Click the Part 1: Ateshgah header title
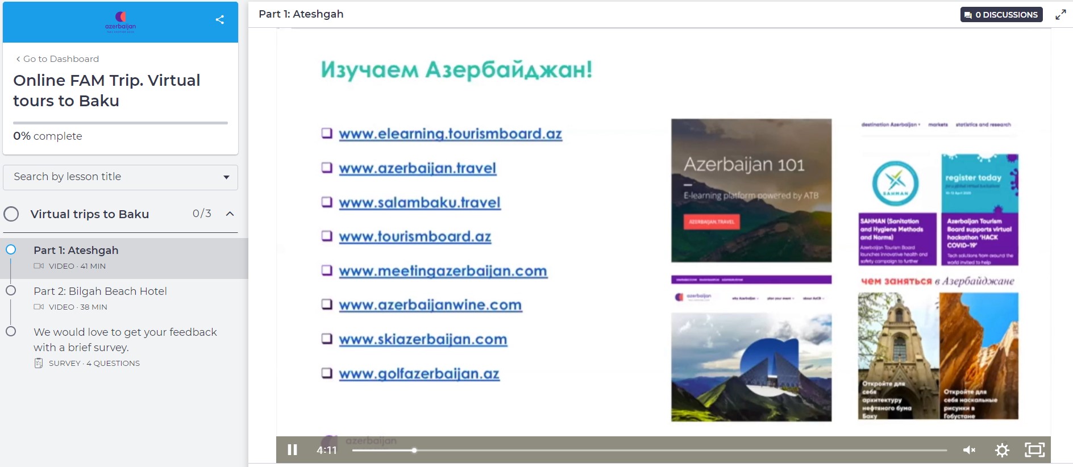 (x=301, y=14)
